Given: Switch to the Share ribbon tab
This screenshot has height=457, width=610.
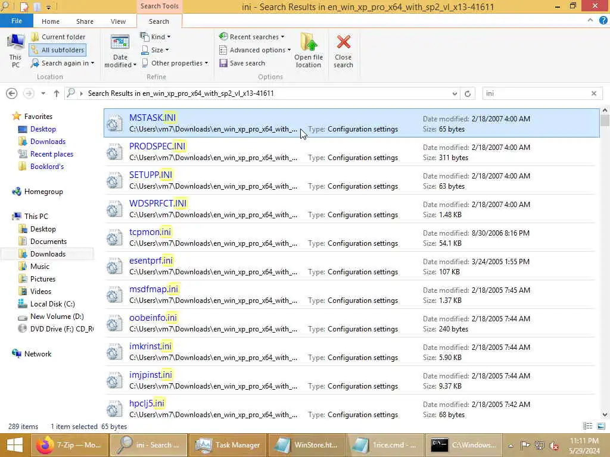Looking at the screenshot, I should 85,21.
